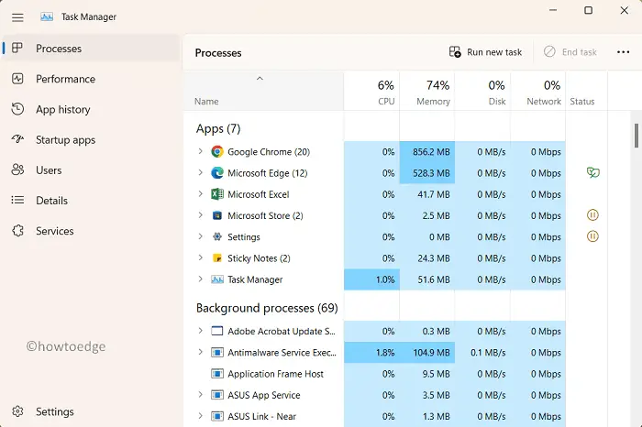Screen dimensions: 642x427
Task: Click the Run new task icon
Action: coord(455,52)
